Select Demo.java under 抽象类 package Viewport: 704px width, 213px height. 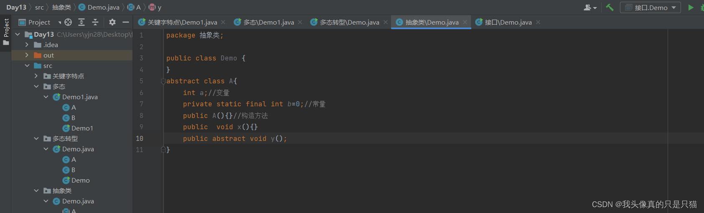(74, 201)
